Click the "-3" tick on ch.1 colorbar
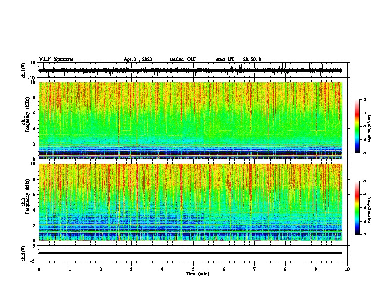Screen dimensions: 391x302 click(364, 99)
